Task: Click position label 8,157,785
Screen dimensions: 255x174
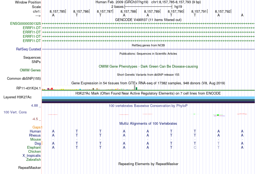Action: [57, 11]
